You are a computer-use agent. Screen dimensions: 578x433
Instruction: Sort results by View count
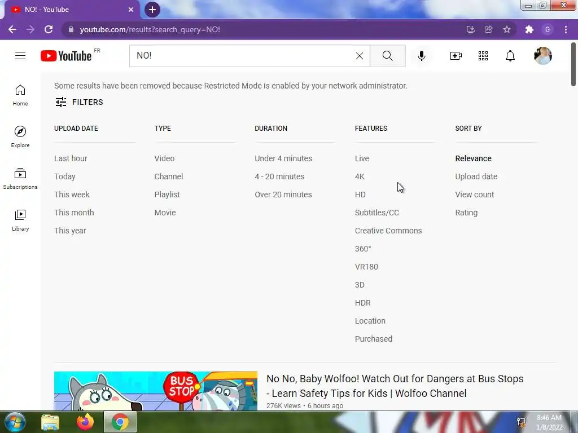click(x=474, y=195)
